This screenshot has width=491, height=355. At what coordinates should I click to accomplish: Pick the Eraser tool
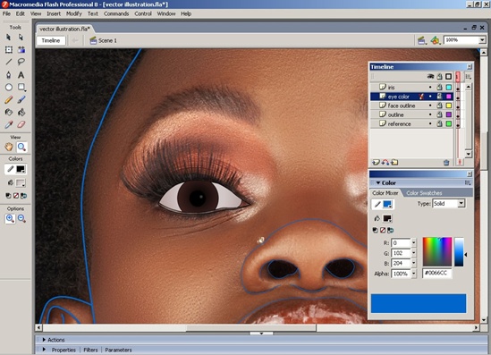click(21, 124)
